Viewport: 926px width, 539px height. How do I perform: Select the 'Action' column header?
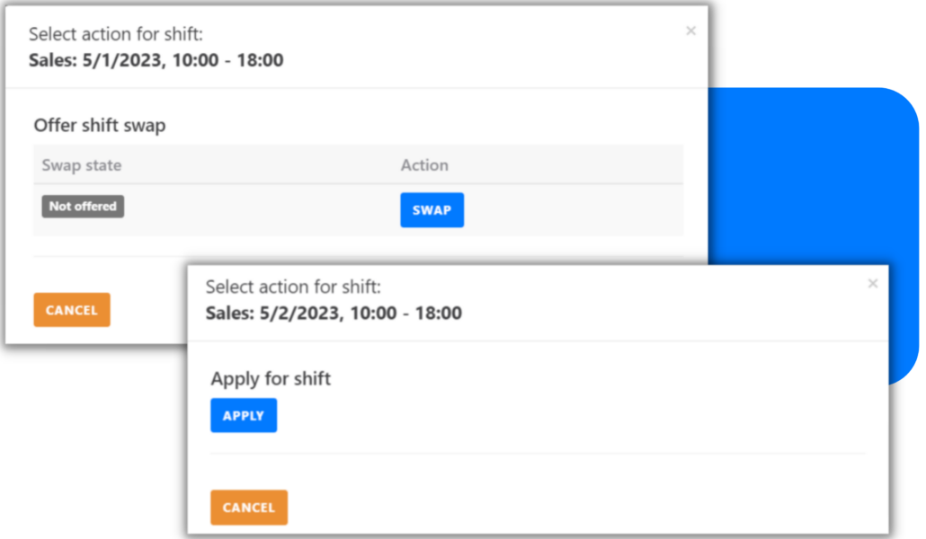pyautogui.click(x=424, y=165)
